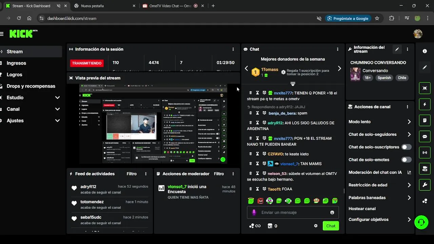
Task: Collapse the top donors banner in chat
Action: tap(293, 84)
